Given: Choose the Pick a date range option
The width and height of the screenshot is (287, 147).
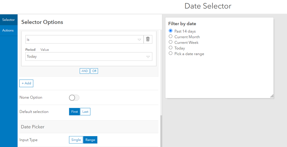Looking at the screenshot, I should (x=171, y=54).
